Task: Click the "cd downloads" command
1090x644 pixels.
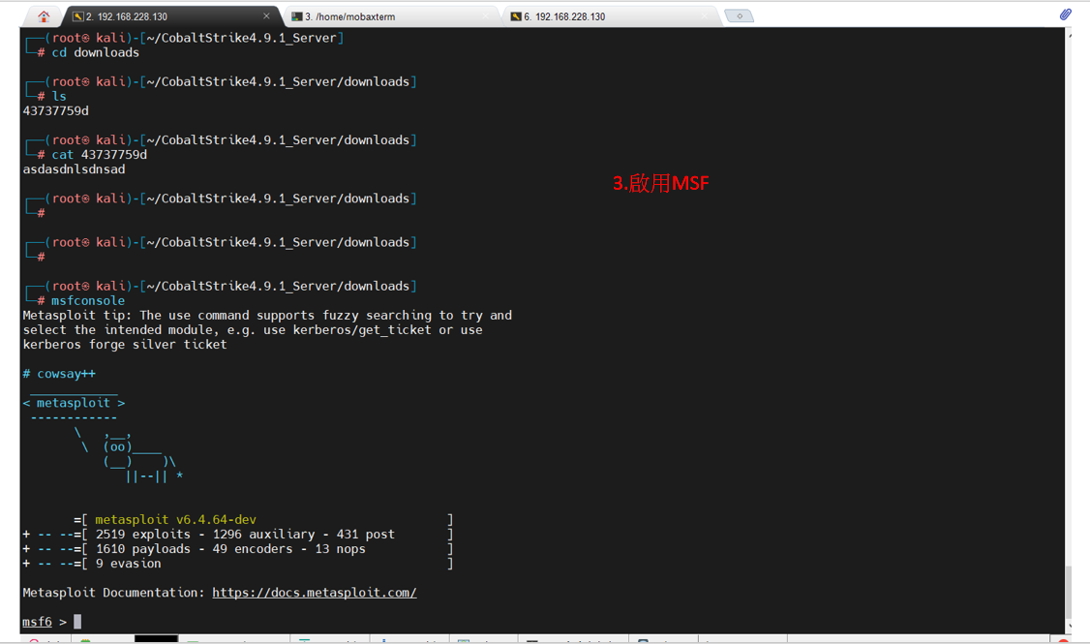Action: tap(95, 53)
